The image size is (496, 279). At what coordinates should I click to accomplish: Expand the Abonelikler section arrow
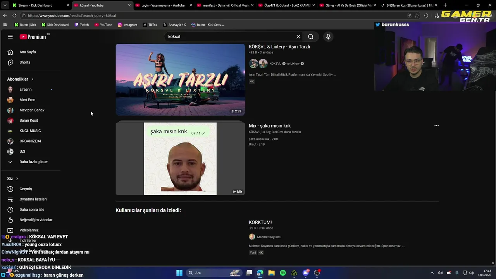point(32,79)
